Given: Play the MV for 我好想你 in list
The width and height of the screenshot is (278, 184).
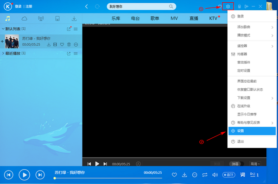Looking at the screenshot, I should tap(55, 44).
